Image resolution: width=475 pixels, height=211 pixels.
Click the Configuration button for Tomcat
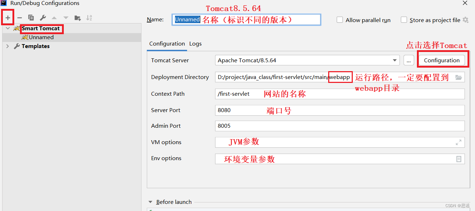pos(442,60)
